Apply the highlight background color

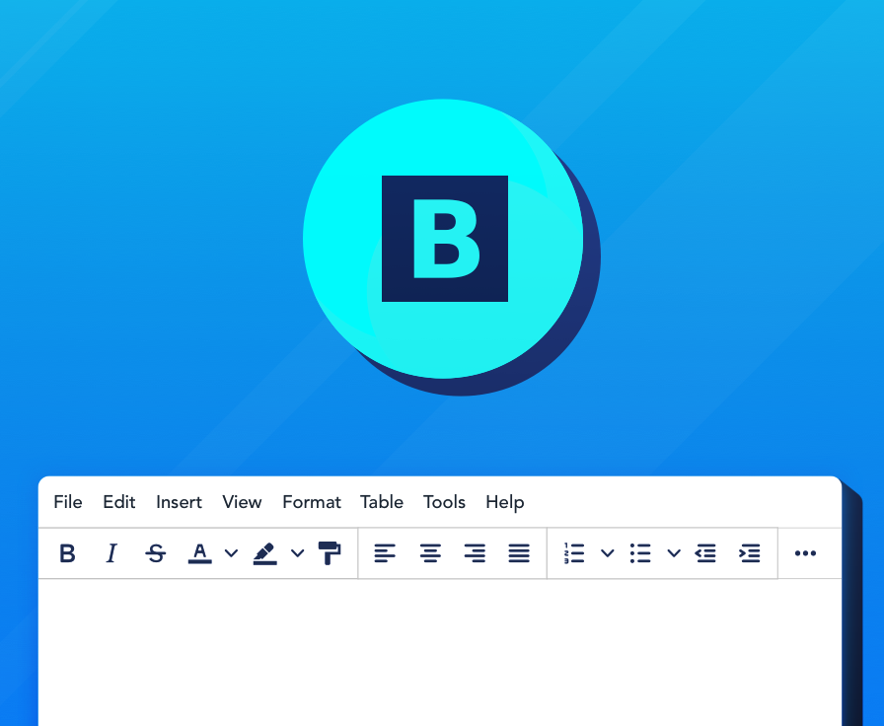pyautogui.click(x=265, y=553)
